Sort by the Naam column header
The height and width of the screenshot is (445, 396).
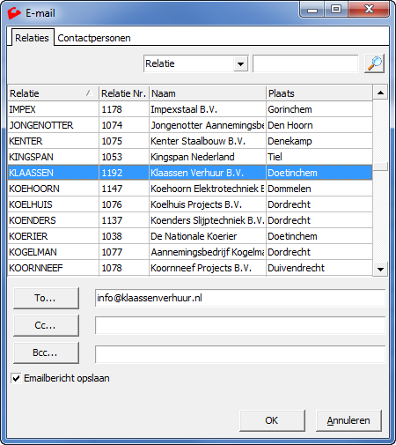click(208, 93)
